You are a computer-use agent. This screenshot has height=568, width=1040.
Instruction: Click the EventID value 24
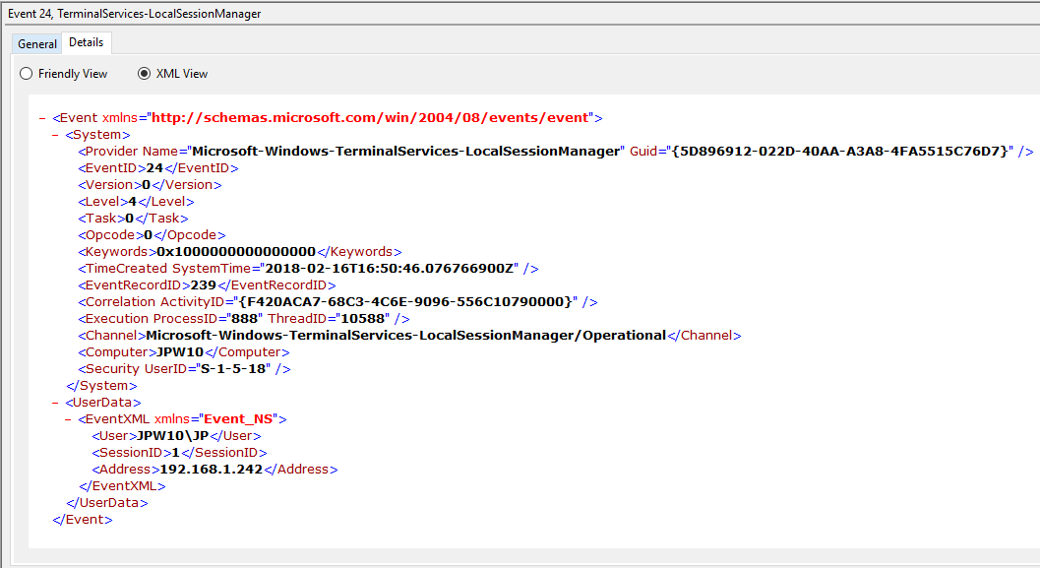[154, 168]
